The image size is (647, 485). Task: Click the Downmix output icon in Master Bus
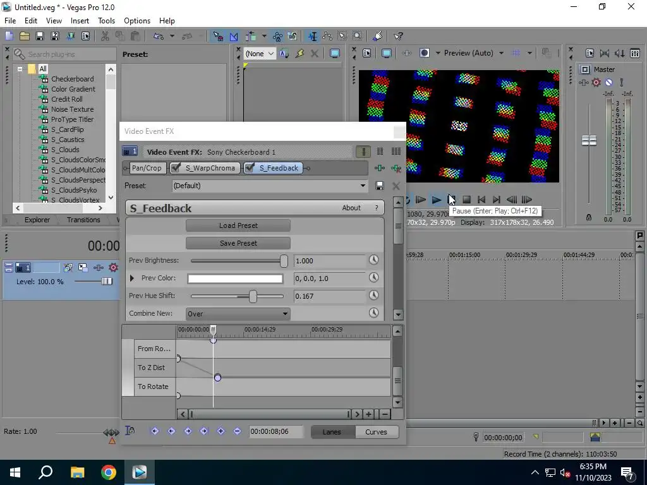[605, 54]
